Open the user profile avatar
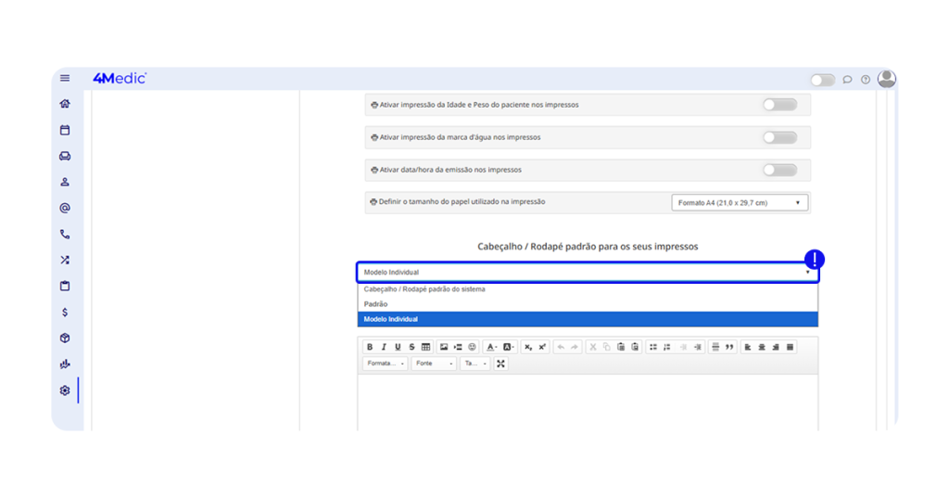 [886, 79]
